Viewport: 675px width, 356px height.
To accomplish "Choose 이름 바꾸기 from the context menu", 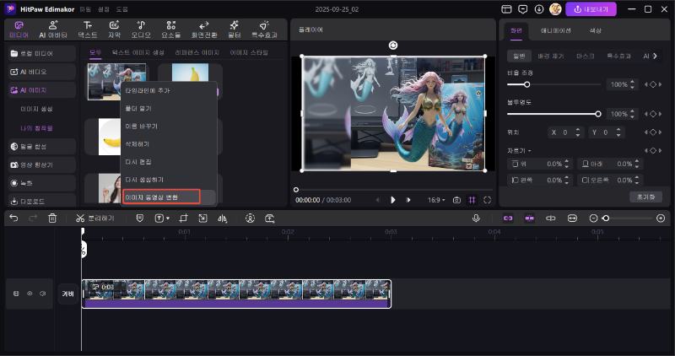I will pyautogui.click(x=169, y=127).
